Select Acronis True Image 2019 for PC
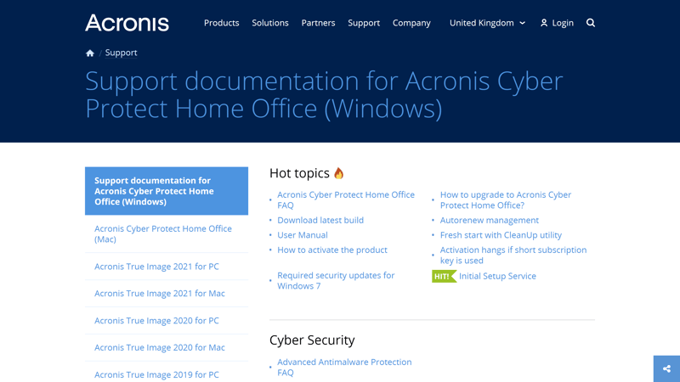Screen dimensions: 680x382 tap(167, 374)
